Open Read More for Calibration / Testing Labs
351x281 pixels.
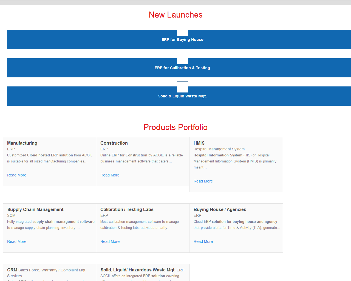(x=110, y=241)
